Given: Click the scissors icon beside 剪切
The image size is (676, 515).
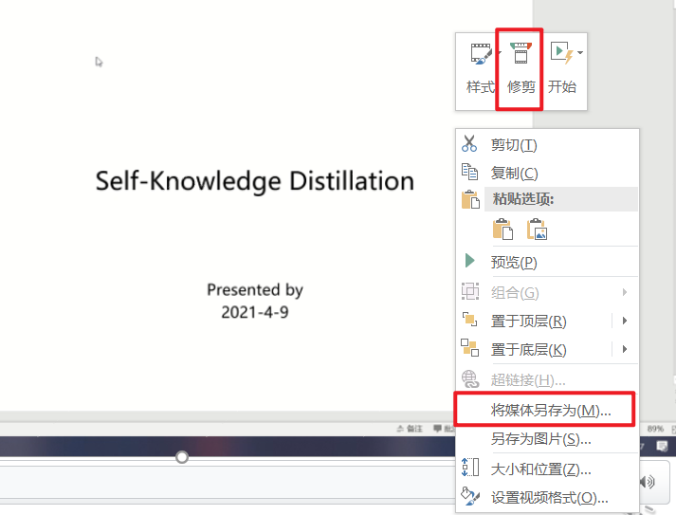Looking at the screenshot, I should (x=469, y=143).
